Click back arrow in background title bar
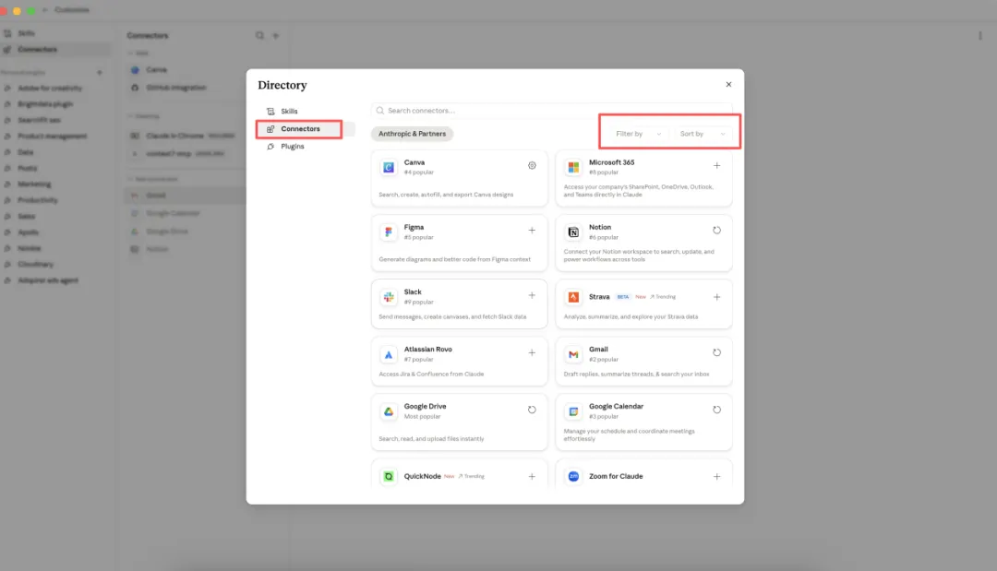 point(44,10)
